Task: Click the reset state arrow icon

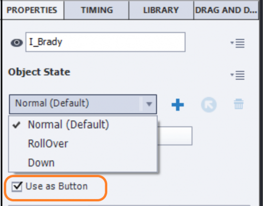Action: point(209,105)
